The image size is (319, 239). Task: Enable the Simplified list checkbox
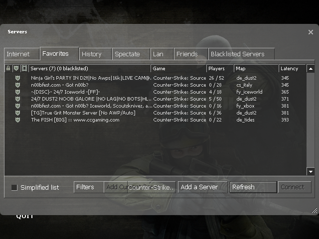14,187
